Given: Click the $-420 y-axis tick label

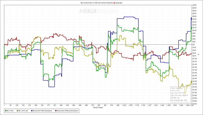Looking at the screenshot, I should (x=195, y=104).
